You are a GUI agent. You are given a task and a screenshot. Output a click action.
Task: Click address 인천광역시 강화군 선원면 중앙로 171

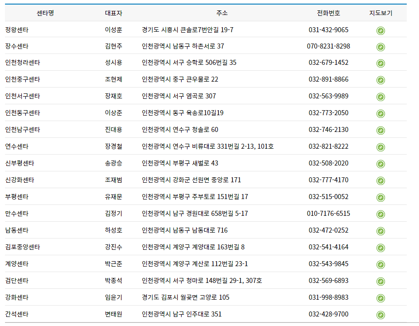tap(191, 180)
